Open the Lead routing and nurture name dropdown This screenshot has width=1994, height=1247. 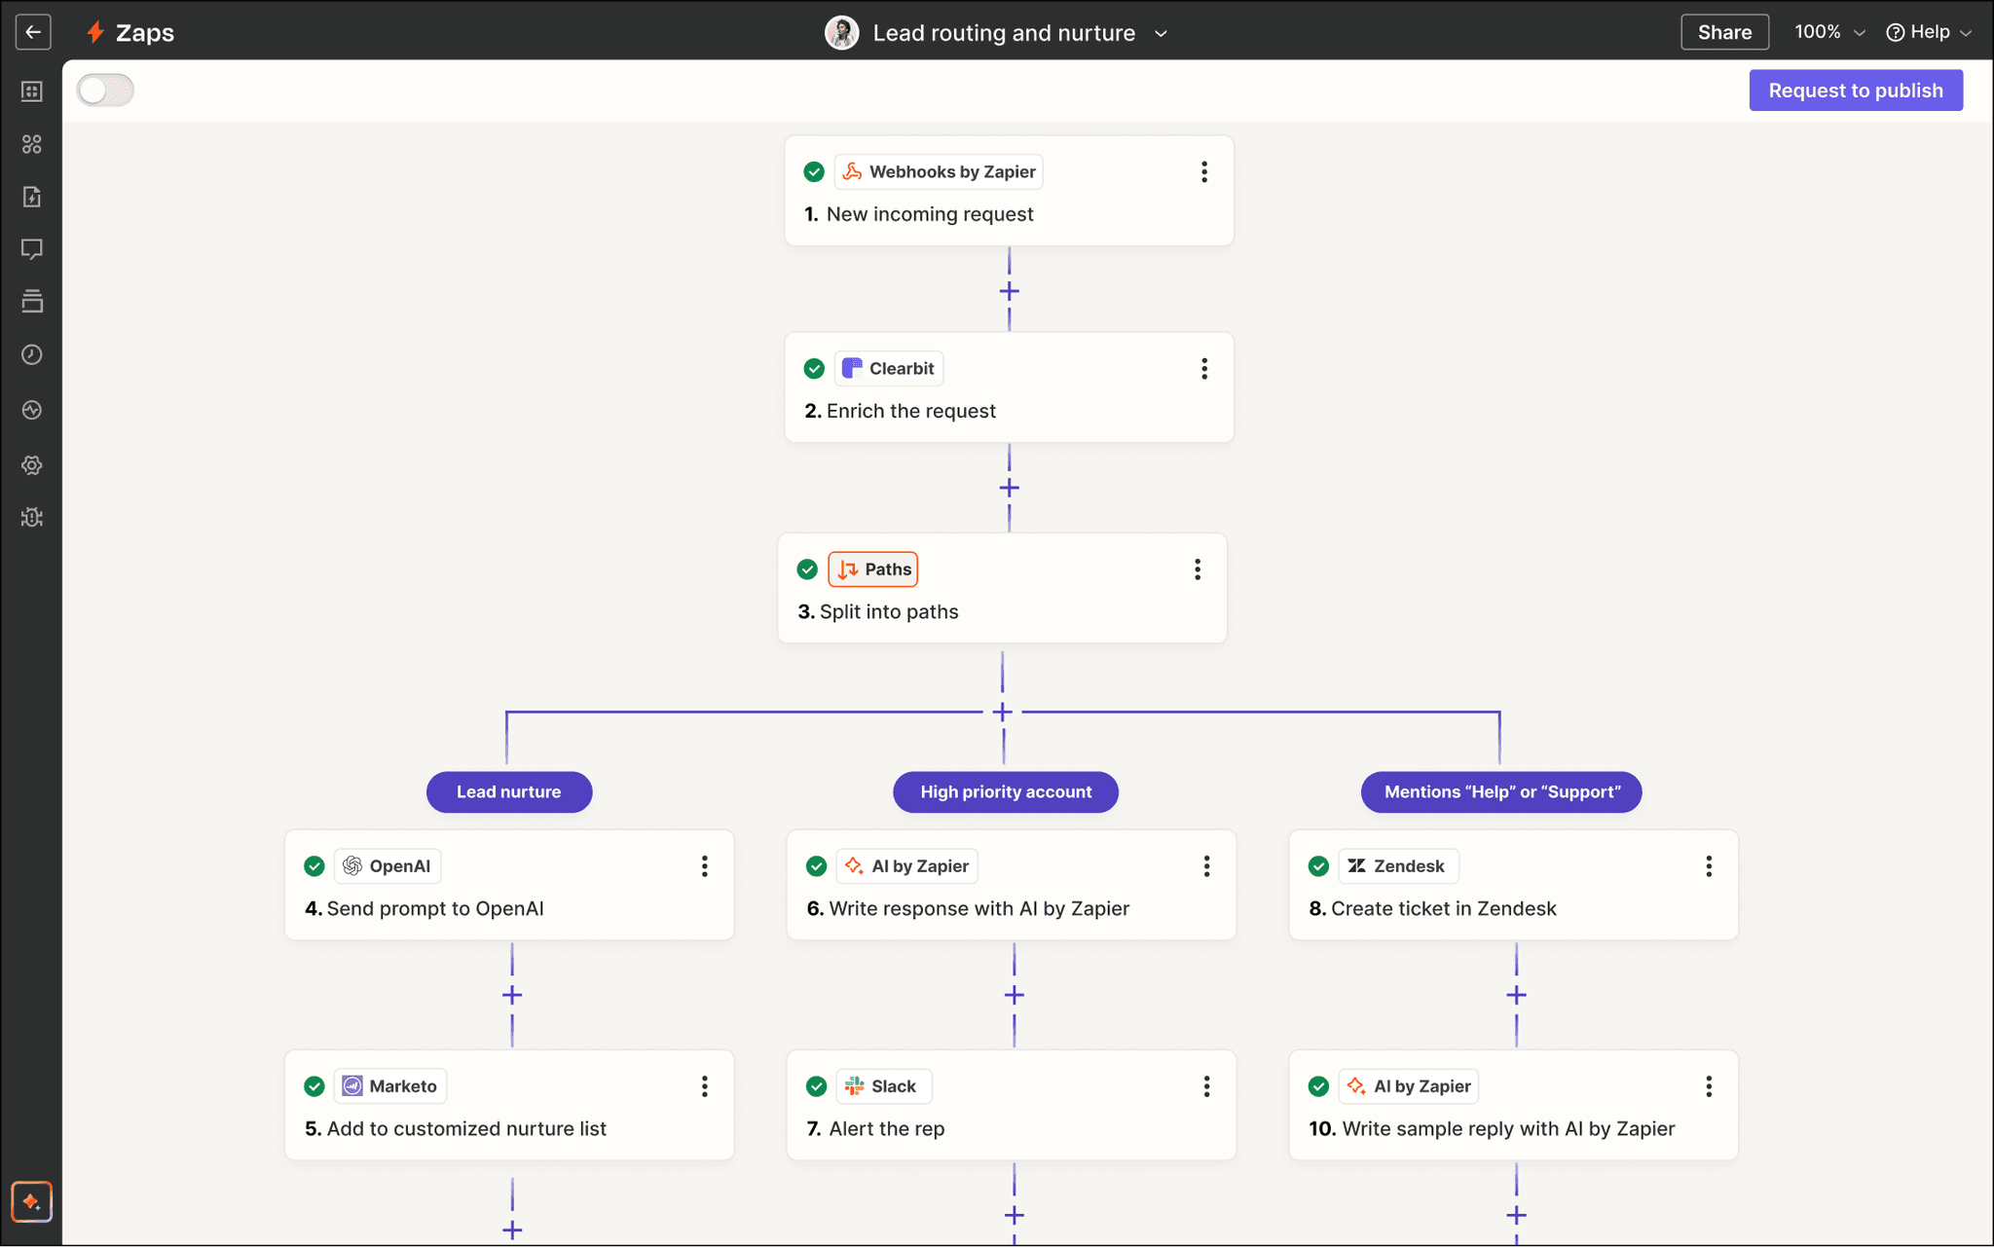pyautogui.click(x=1160, y=32)
